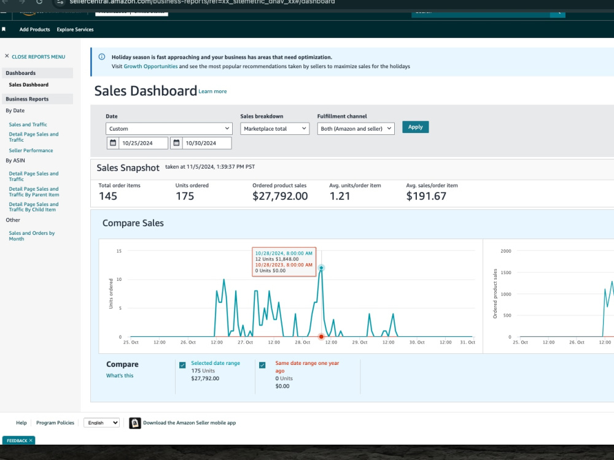Image resolution: width=614 pixels, height=460 pixels.
Task: Click the Dashboards section header
Action: pos(37,73)
